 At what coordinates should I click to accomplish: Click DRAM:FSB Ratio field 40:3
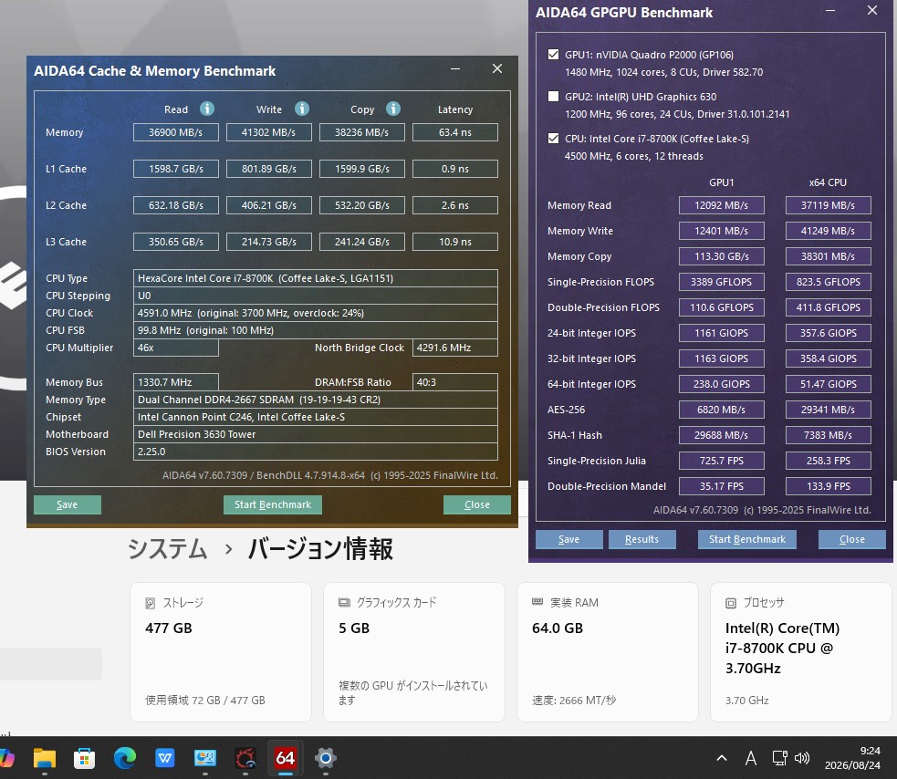coord(455,382)
